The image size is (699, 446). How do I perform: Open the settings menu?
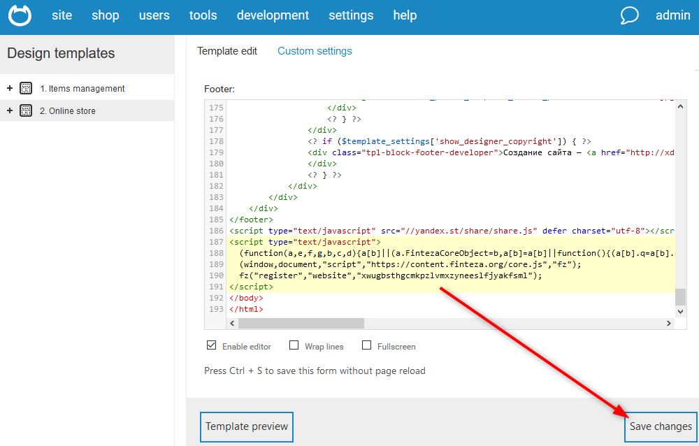351,15
